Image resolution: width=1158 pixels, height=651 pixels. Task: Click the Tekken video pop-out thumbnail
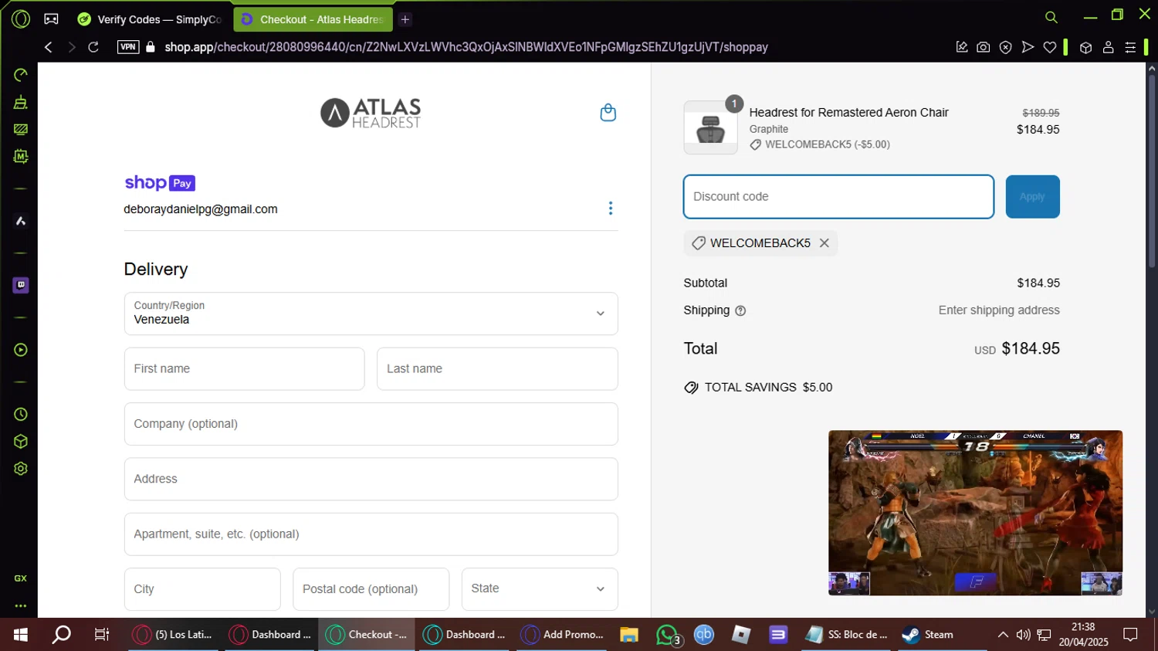pyautogui.click(x=975, y=513)
